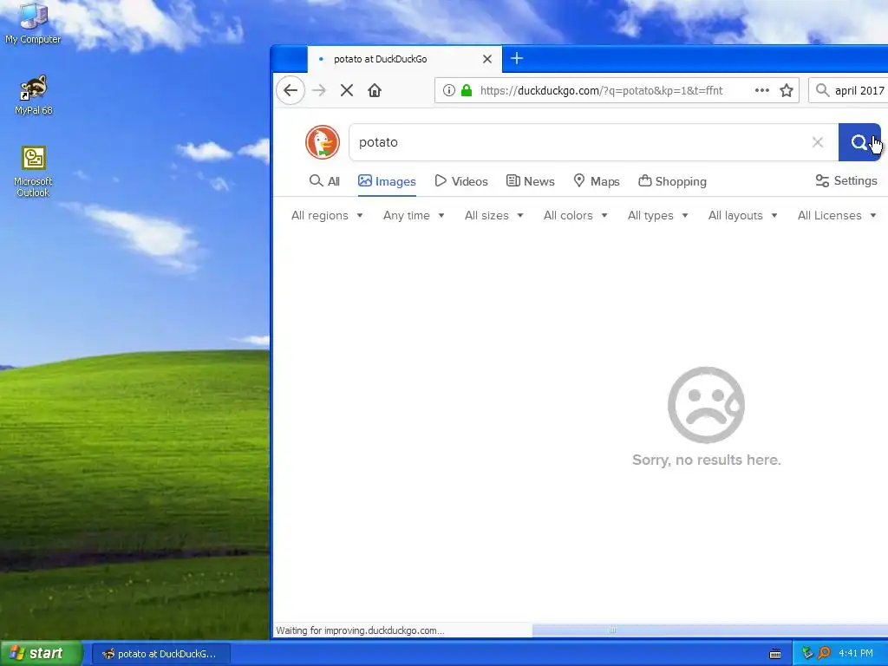888x666 pixels.
Task: Expand the All types filter dropdown
Action: 657,215
